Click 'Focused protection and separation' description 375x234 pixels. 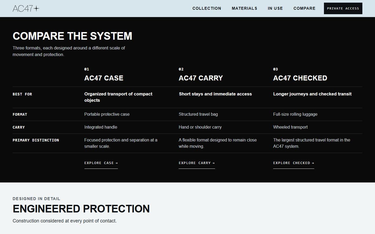pyautogui.click(x=121, y=143)
